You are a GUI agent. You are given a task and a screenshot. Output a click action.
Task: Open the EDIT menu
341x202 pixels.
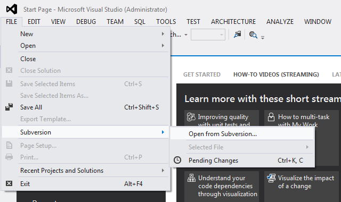[x=34, y=22]
